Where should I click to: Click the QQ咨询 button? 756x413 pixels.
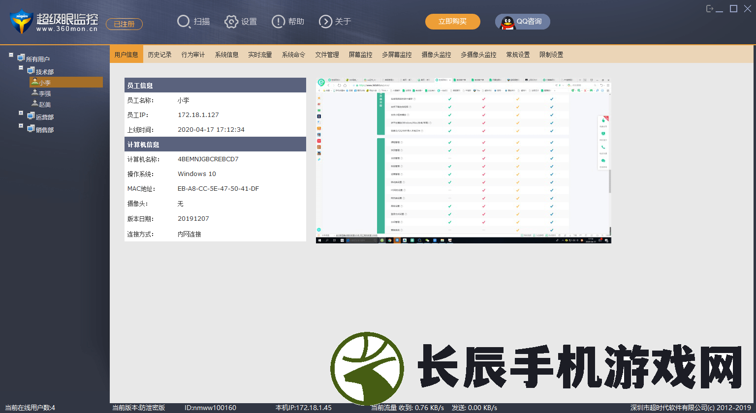tap(523, 22)
